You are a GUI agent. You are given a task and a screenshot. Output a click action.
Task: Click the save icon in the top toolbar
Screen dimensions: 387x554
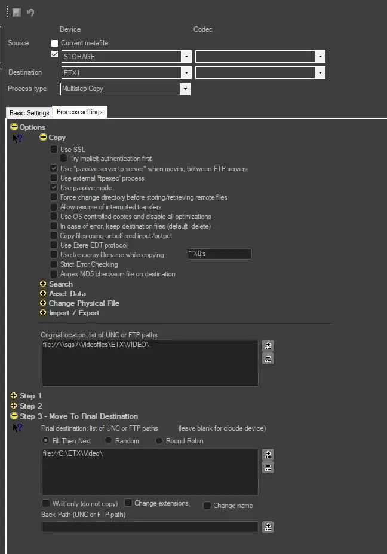point(17,12)
